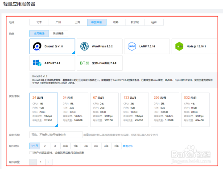
Task: Select the 硅谷 region
Action: click(154, 22)
